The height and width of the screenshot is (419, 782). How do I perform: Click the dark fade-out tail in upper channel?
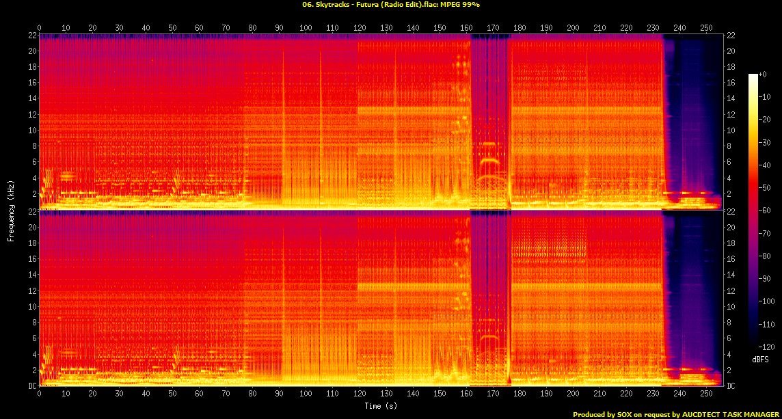pyautogui.click(x=690, y=116)
